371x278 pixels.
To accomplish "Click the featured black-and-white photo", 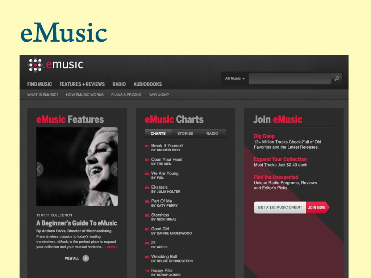I will [x=77, y=167].
